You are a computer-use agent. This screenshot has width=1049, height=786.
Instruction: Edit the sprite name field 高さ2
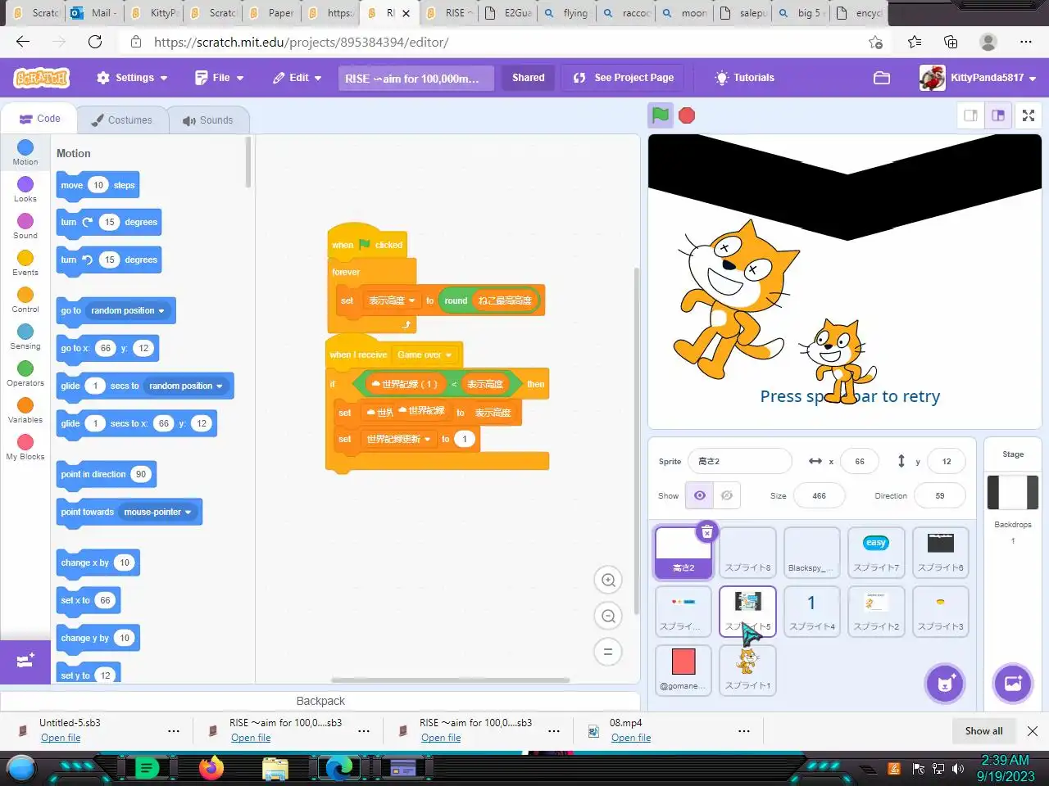pos(740,461)
